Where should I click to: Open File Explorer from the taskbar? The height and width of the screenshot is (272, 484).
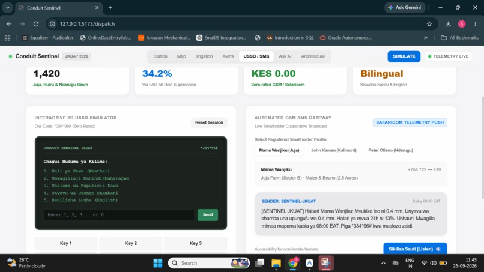pyautogui.click(x=276, y=263)
